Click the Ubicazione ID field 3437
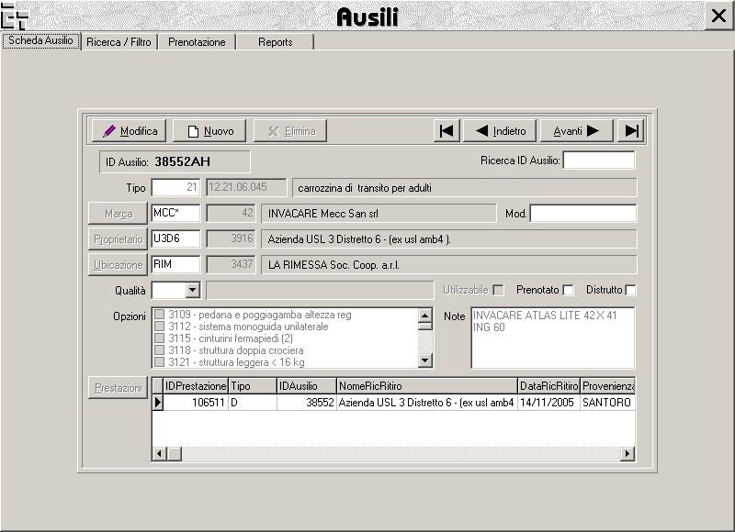The image size is (735, 532). 232,264
